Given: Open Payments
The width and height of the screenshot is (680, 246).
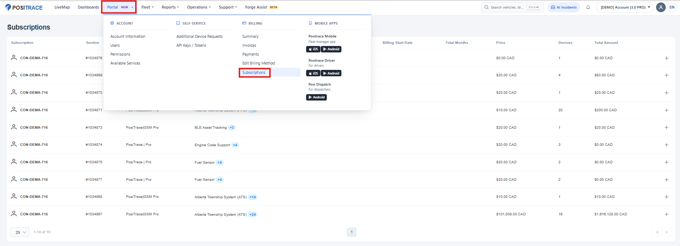Looking at the screenshot, I should tap(250, 54).
